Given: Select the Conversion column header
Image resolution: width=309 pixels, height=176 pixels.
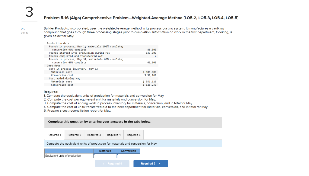Looking at the screenshot, I should (x=128, y=151).
